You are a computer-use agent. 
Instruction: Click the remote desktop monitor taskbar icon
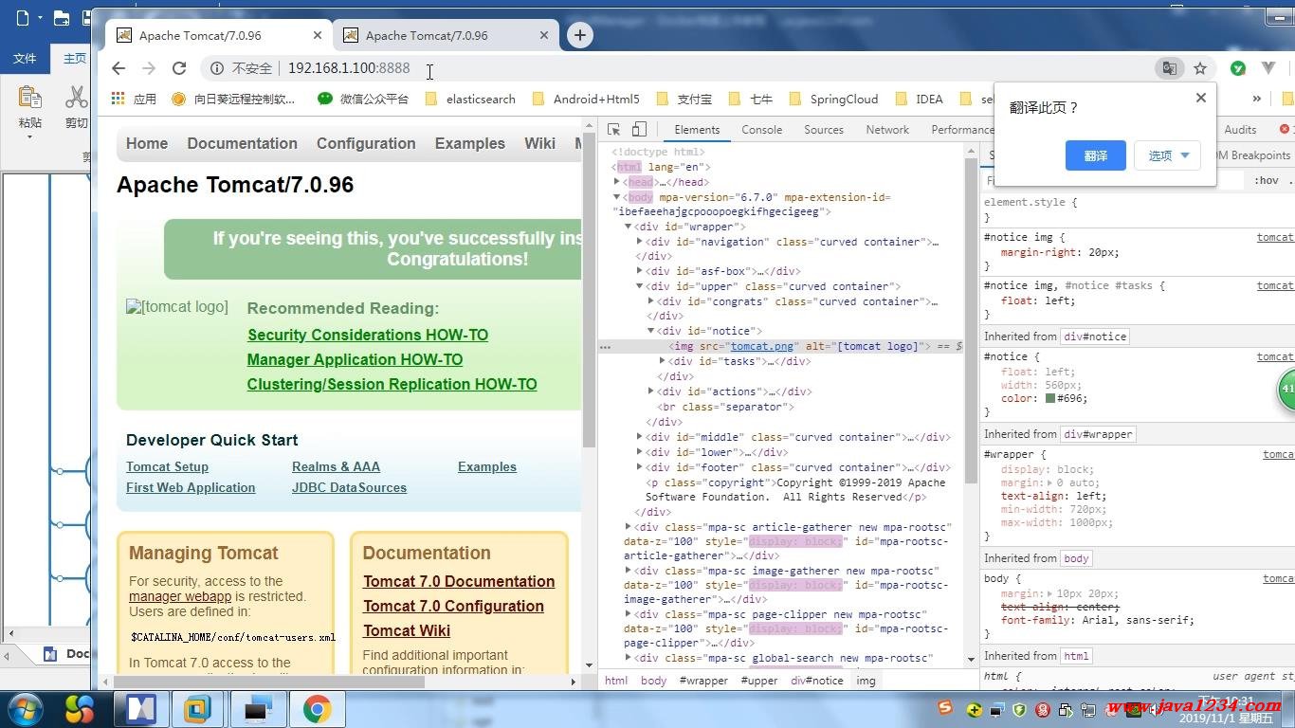pos(257,709)
